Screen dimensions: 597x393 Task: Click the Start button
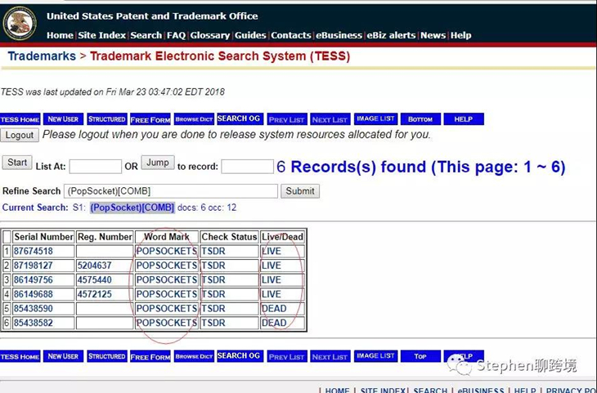(17, 163)
